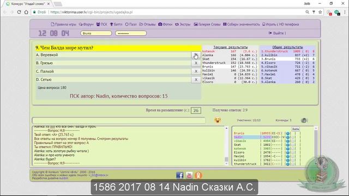Open a new browser tab

pos(58,4)
